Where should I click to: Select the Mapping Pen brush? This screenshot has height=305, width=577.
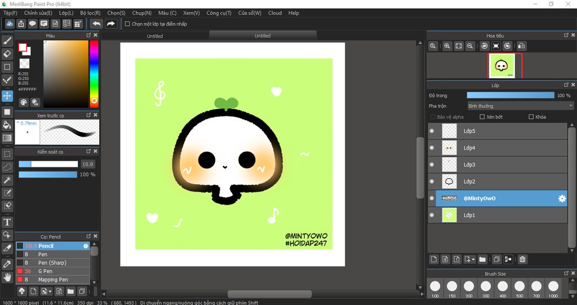(x=52, y=280)
